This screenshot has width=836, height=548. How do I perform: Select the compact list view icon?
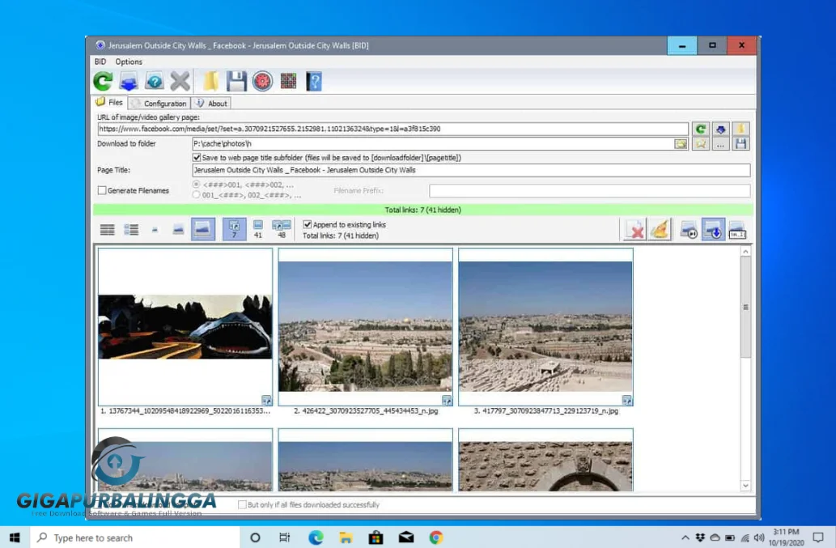(x=107, y=230)
